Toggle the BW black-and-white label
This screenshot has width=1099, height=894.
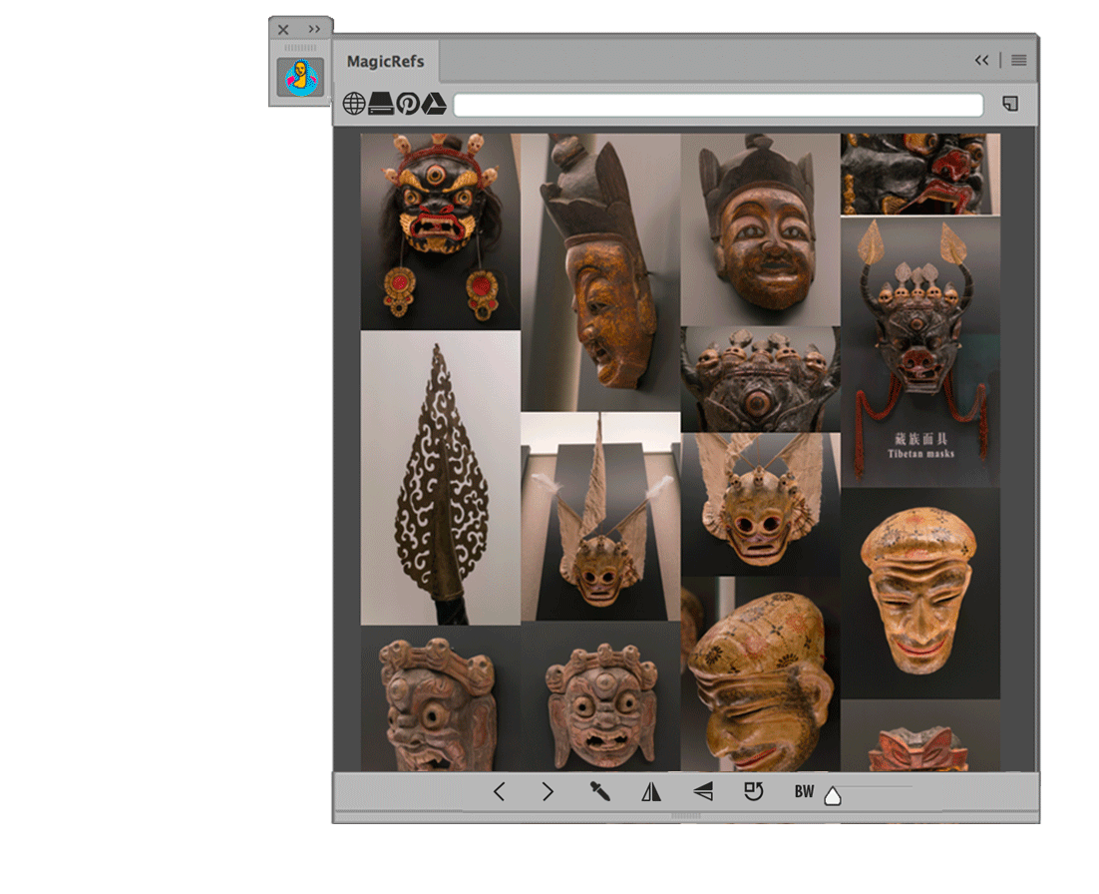click(804, 792)
